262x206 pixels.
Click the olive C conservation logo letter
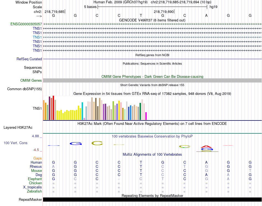(x=97, y=143)
